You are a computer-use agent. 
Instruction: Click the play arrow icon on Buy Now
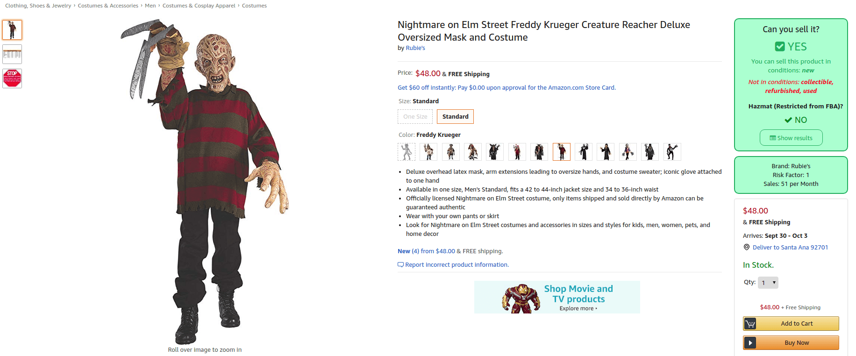[750, 342]
